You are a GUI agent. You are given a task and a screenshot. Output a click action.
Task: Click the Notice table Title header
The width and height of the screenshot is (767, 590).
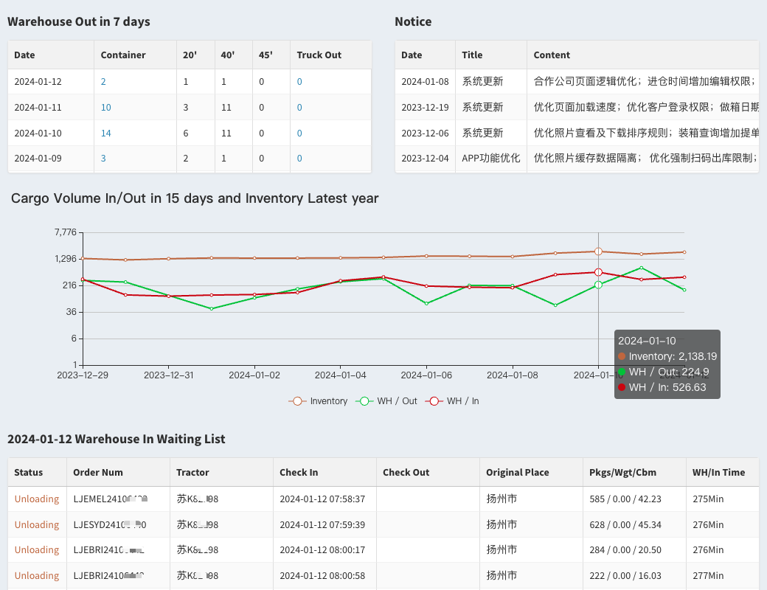coord(472,55)
